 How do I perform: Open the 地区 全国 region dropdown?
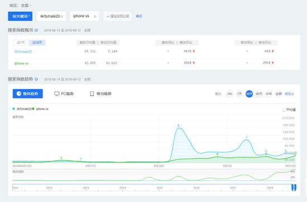20,6
